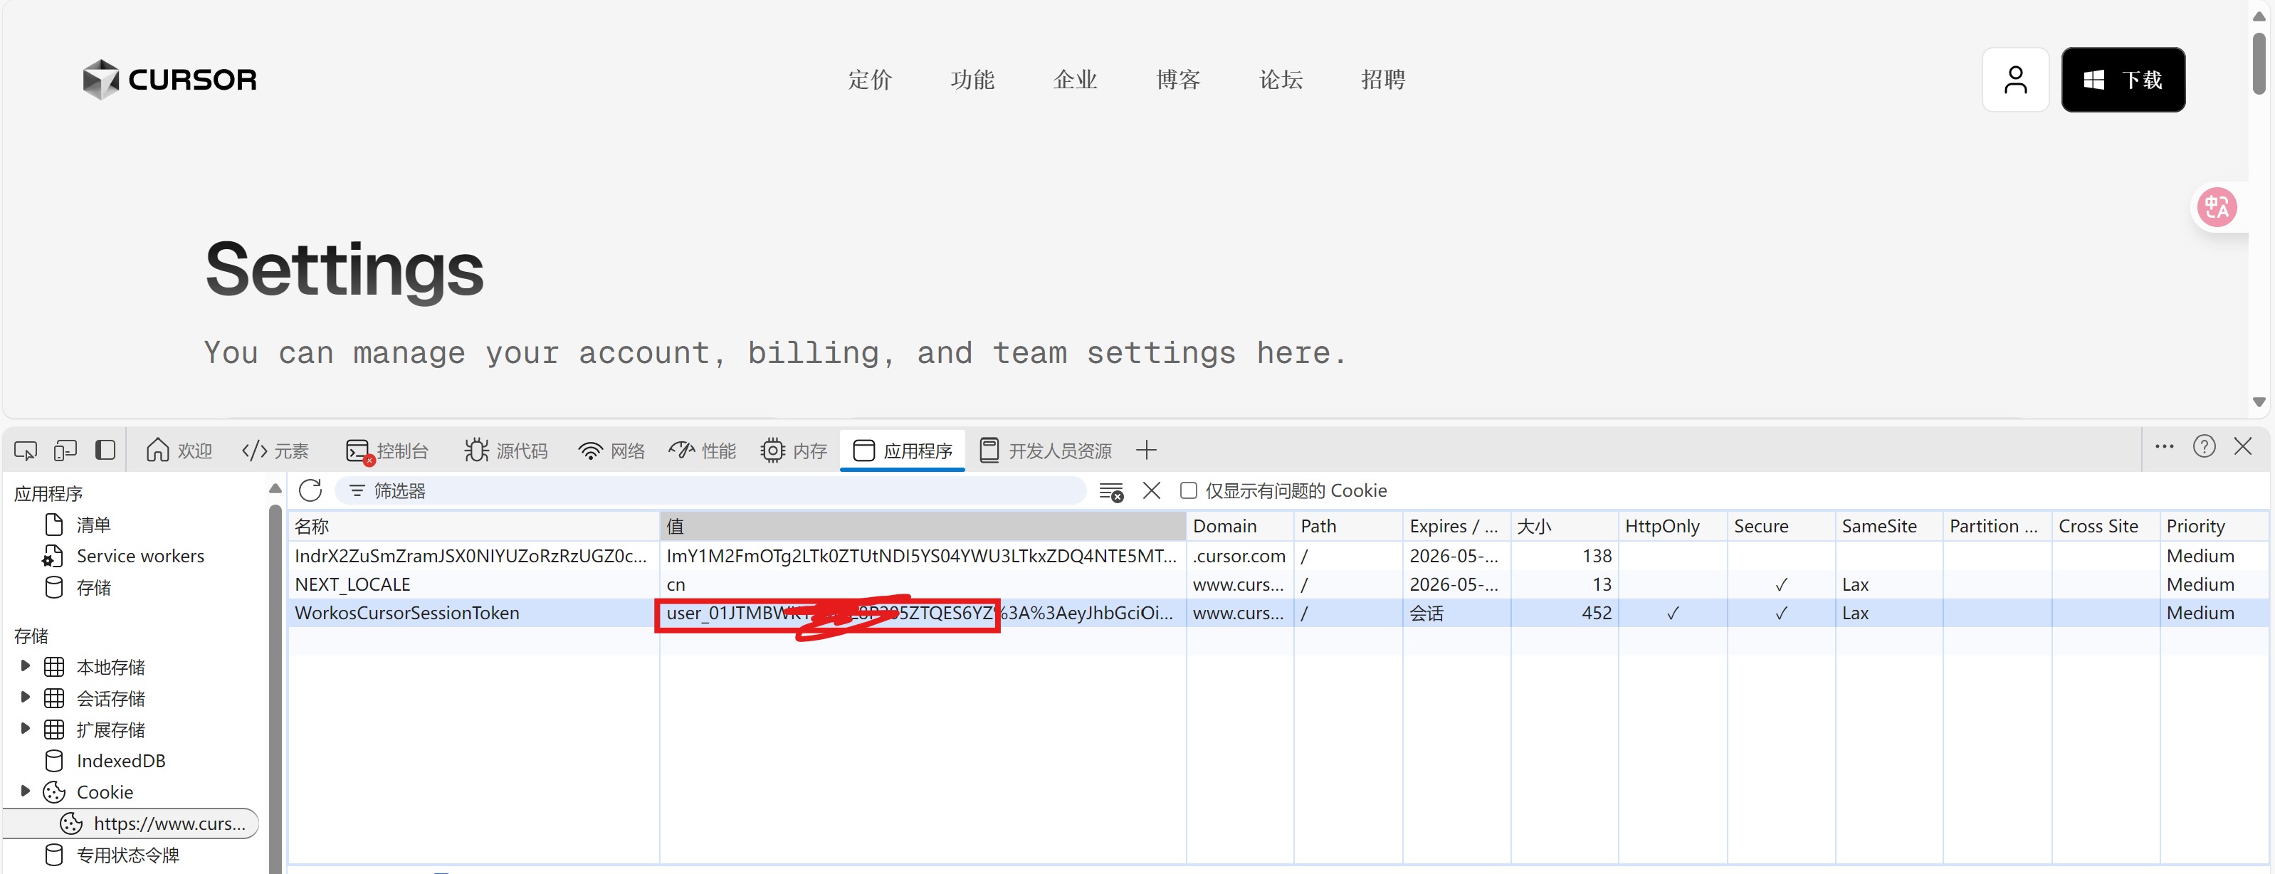Switch to the 网络 network tab

click(x=612, y=451)
